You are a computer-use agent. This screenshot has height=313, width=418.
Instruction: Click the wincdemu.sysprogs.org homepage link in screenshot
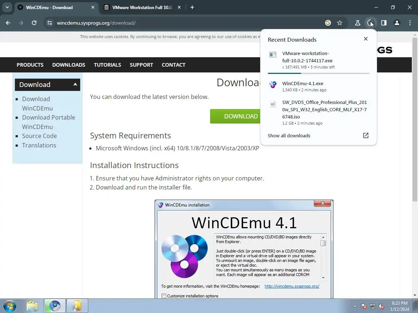click(292, 287)
